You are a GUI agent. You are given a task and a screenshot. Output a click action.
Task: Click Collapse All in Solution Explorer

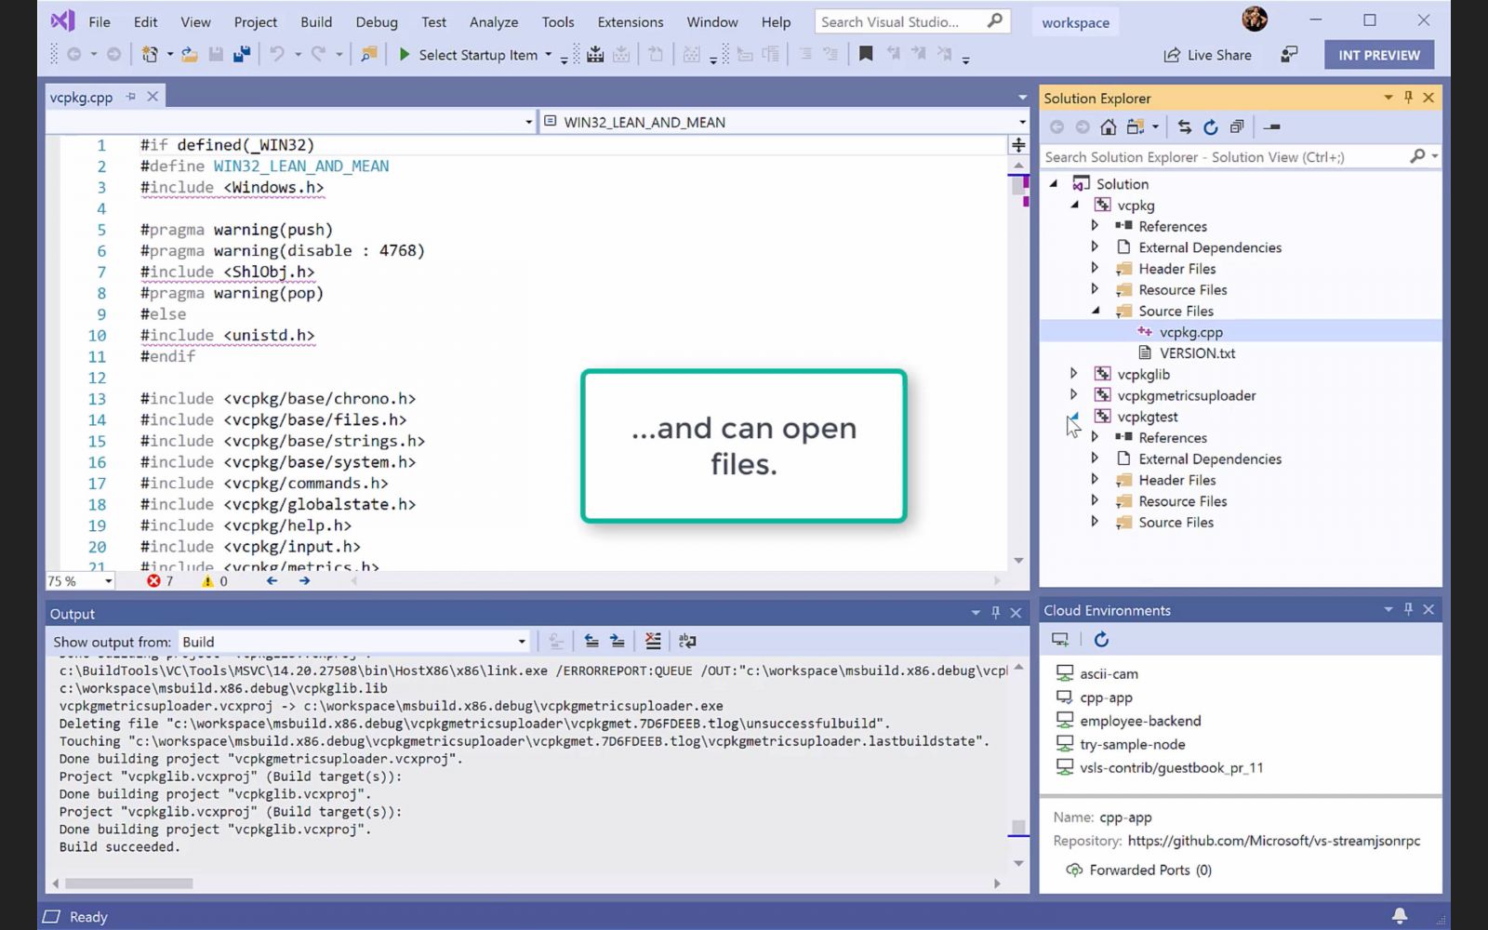1236,127
